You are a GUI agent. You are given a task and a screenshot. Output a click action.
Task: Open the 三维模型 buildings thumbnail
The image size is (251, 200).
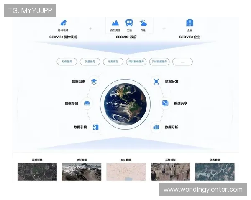(171, 172)
